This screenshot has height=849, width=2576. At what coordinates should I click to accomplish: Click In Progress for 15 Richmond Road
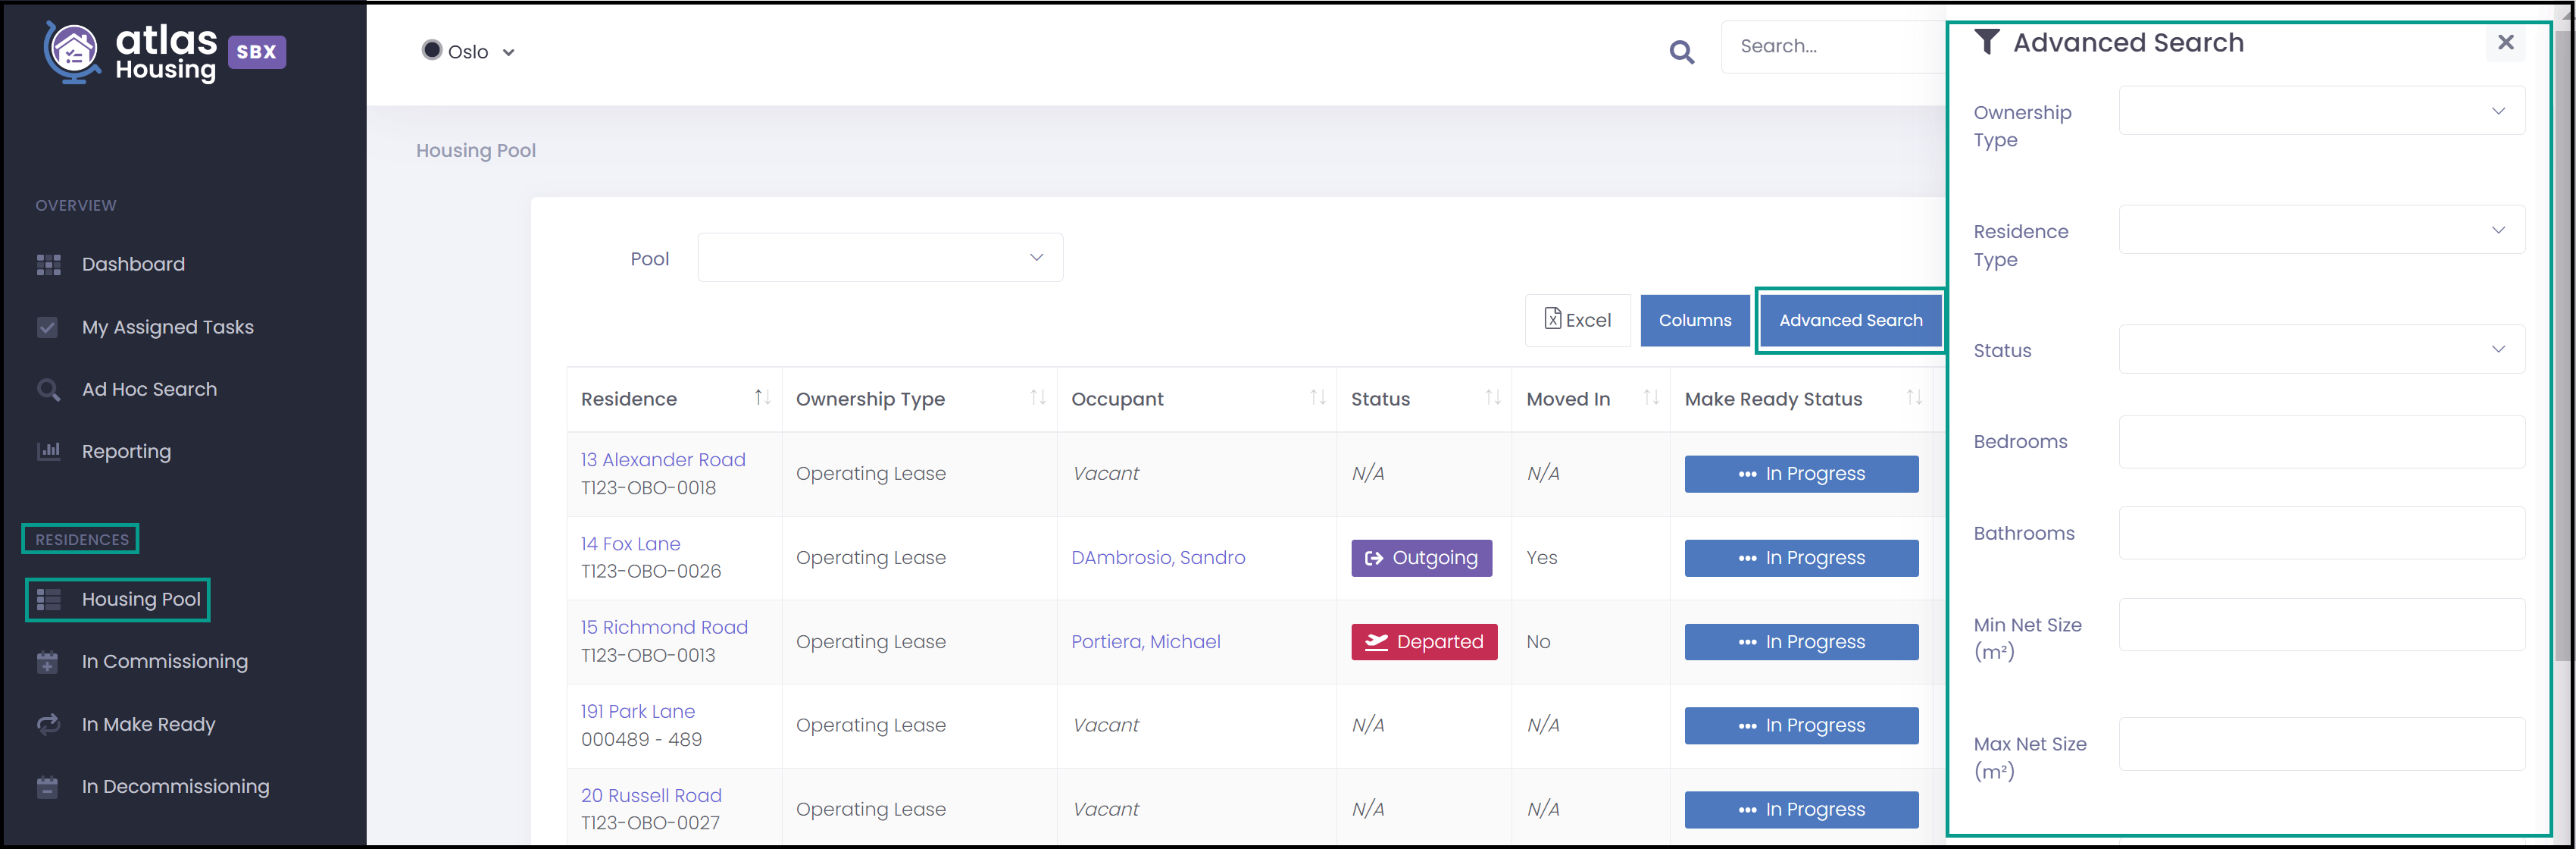point(1801,642)
